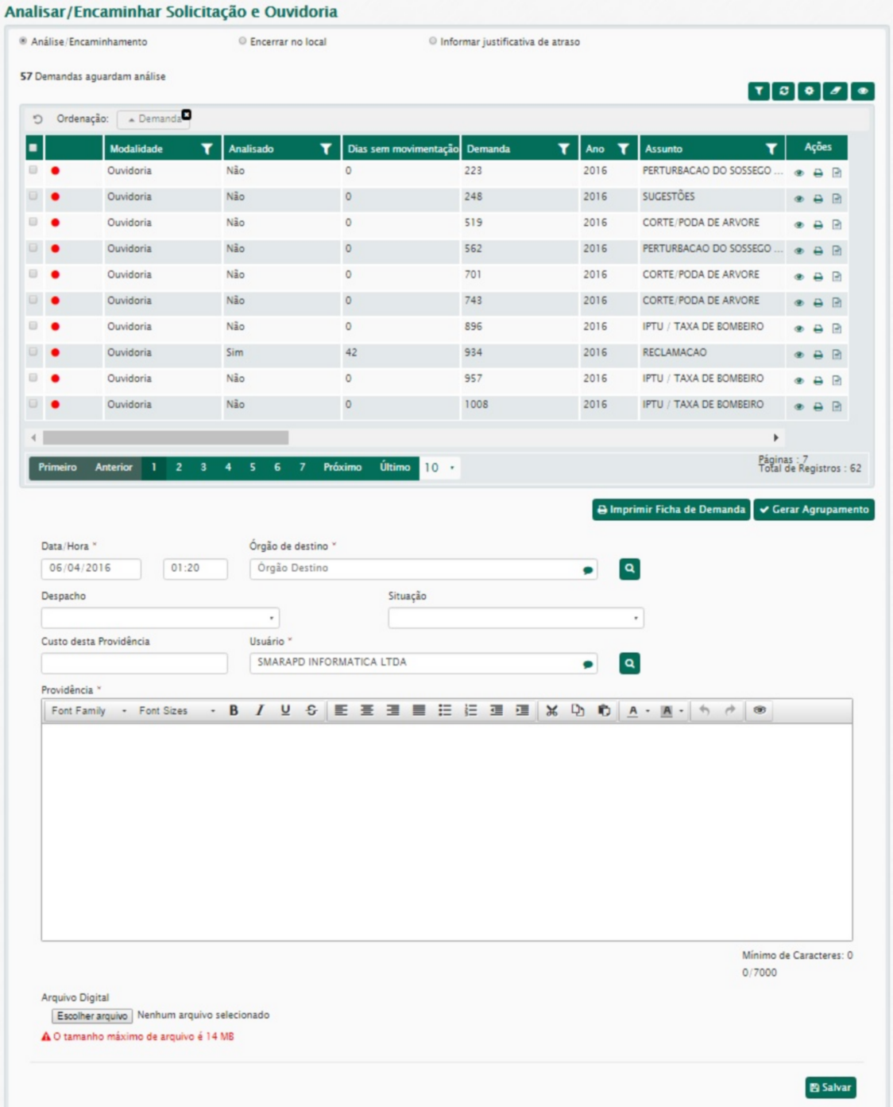Jump to the Último page
Viewport: 893px width, 1107px height.
pyautogui.click(x=394, y=468)
